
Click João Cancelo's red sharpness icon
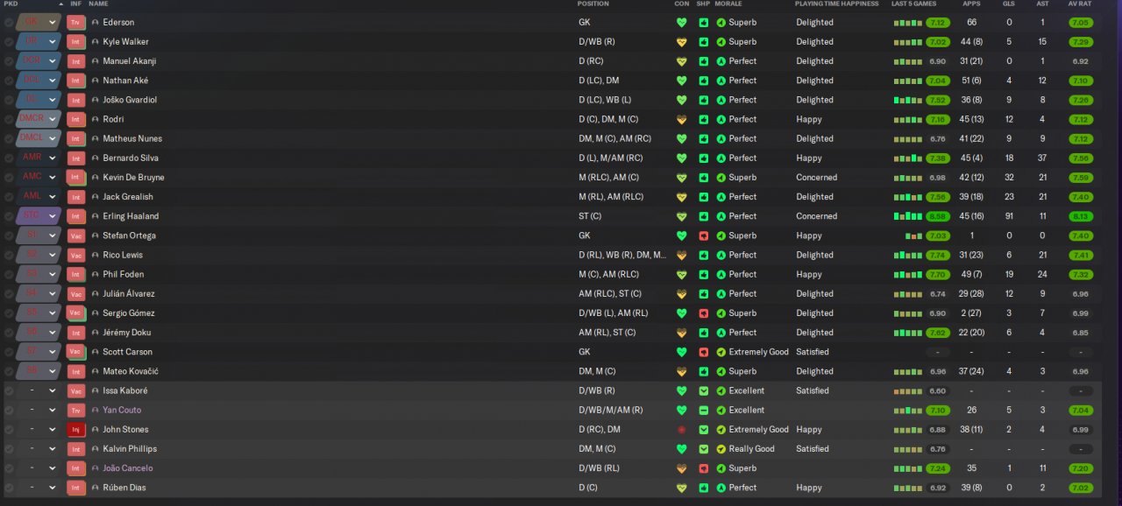tap(703, 468)
